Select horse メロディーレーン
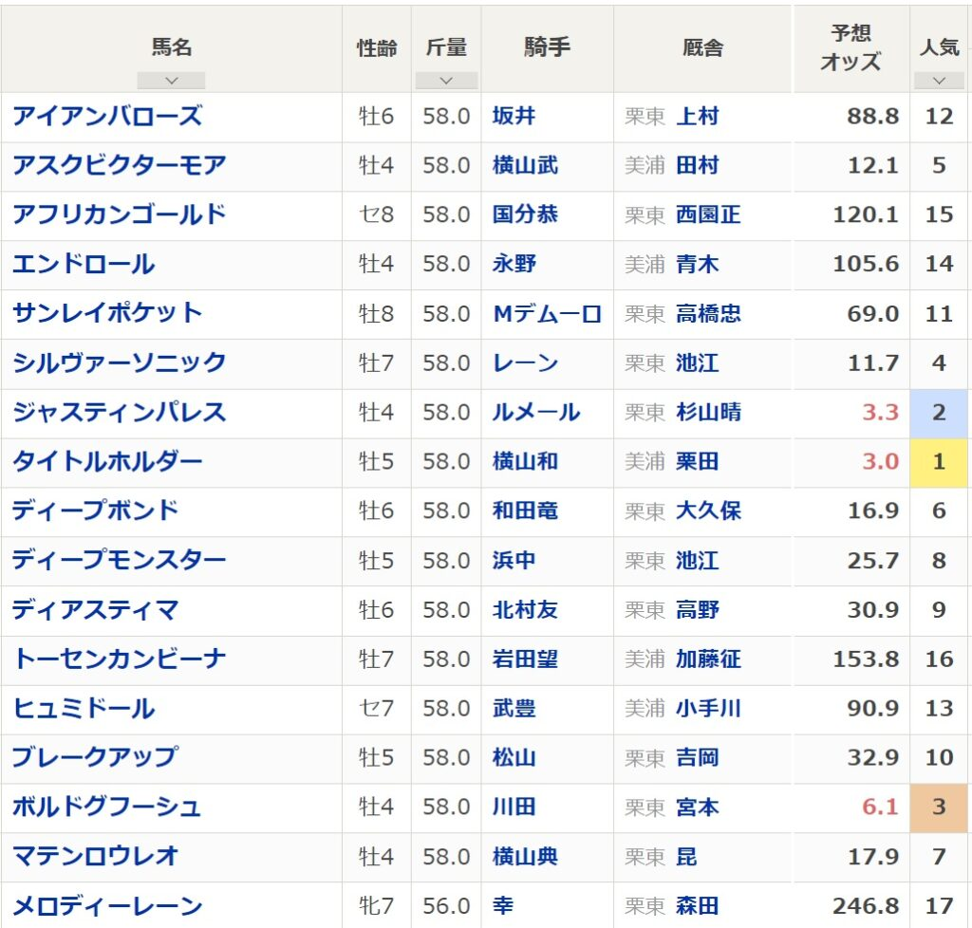The width and height of the screenshot is (972, 928). (107, 906)
